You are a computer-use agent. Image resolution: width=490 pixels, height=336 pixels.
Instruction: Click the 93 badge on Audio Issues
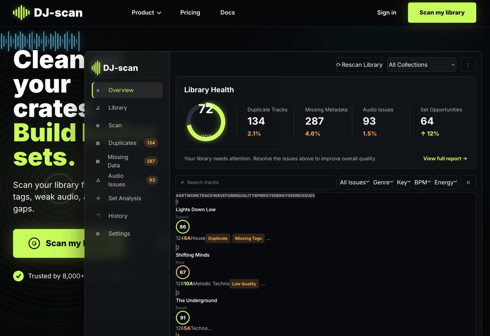(152, 180)
